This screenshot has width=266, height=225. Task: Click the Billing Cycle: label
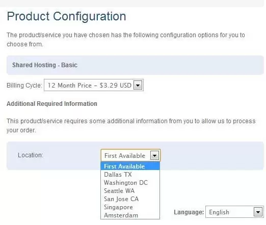[24, 85]
